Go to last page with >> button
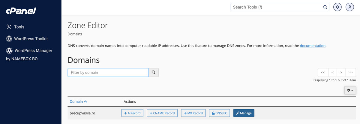 click(350, 72)
